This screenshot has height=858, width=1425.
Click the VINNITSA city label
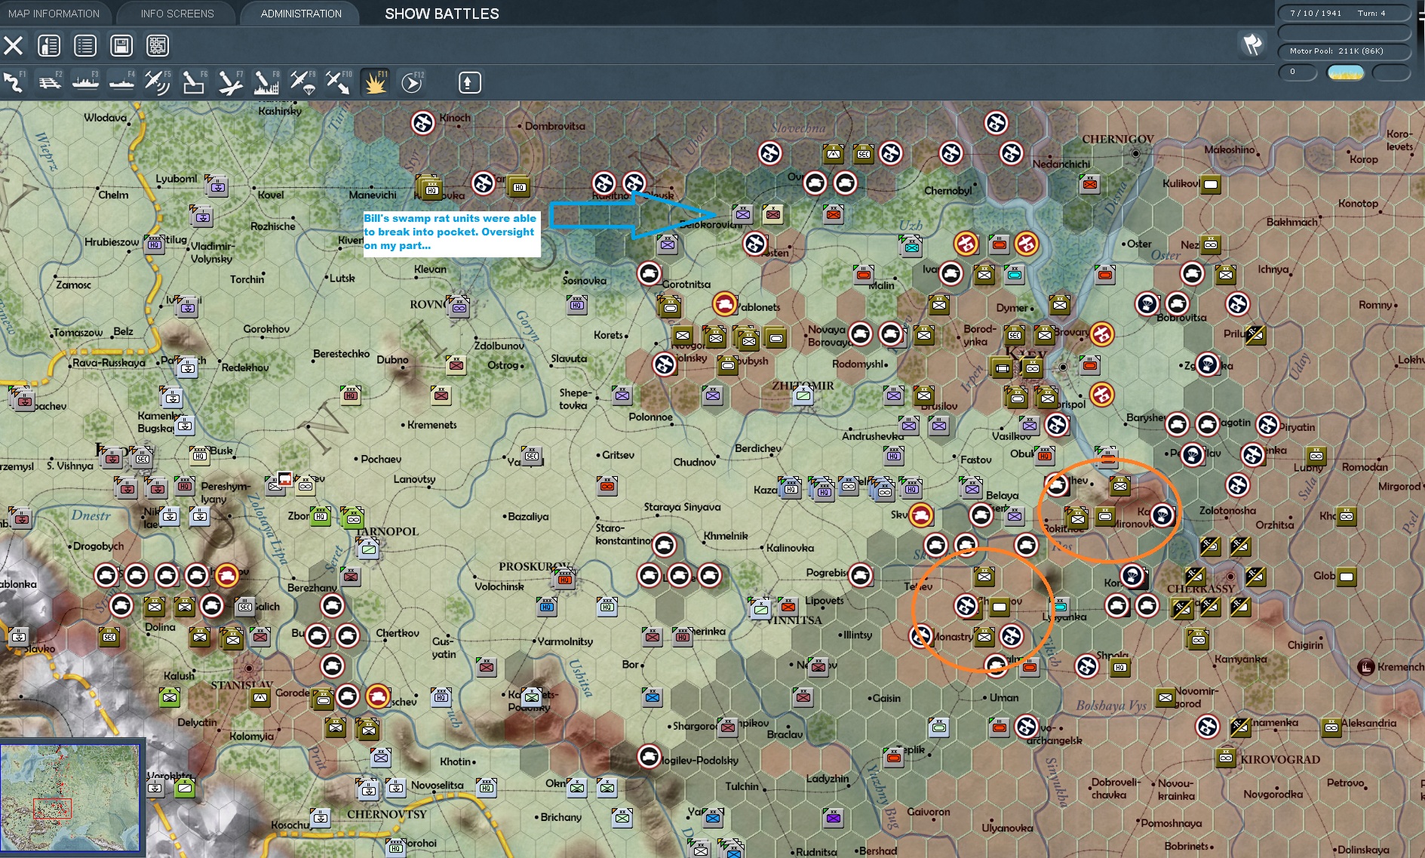[x=794, y=620]
